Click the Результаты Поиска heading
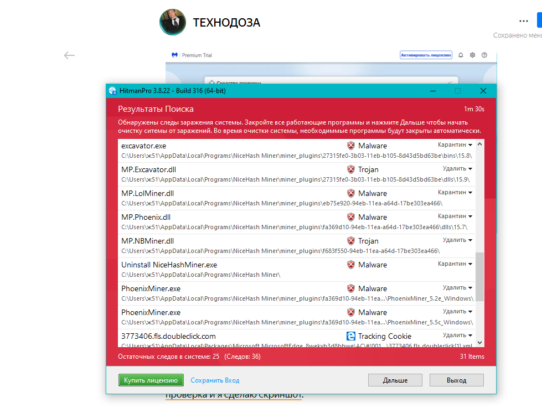This screenshot has width=542, height=418. [x=156, y=109]
